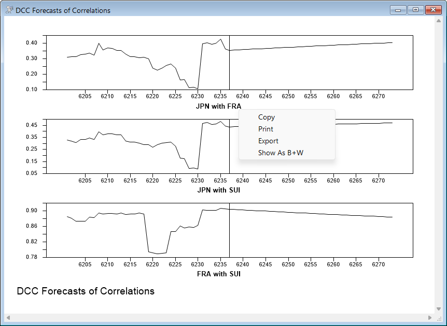Minimize the DCC Forecasts window
Screen dimensions: 447x326
(399, 10)
